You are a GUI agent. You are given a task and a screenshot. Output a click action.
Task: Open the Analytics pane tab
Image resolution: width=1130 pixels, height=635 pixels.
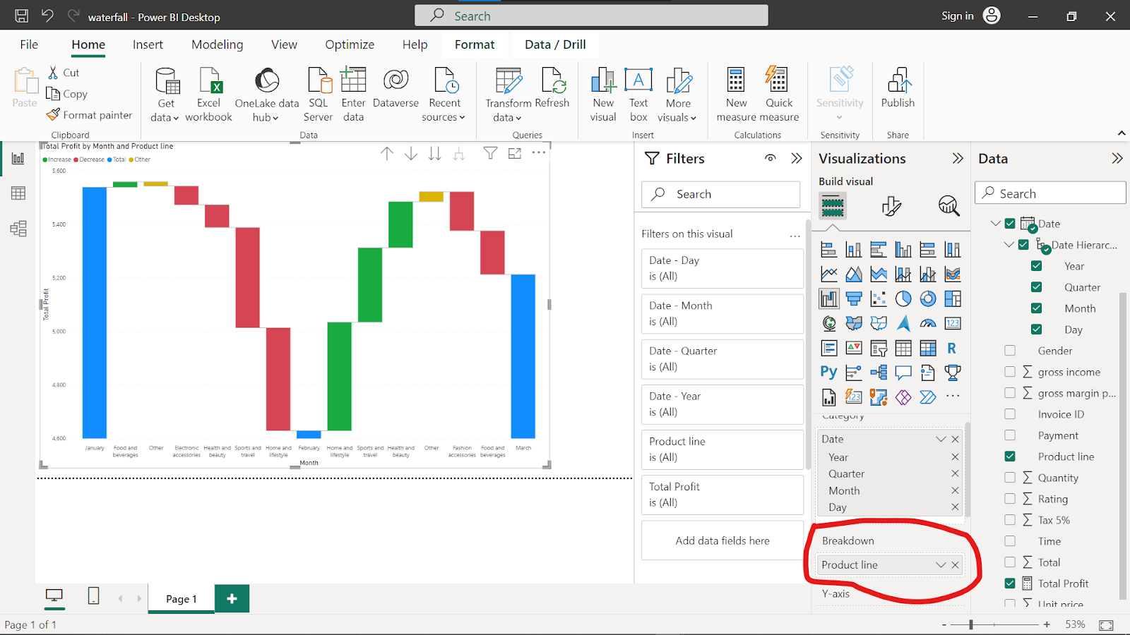tap(948, 206)
